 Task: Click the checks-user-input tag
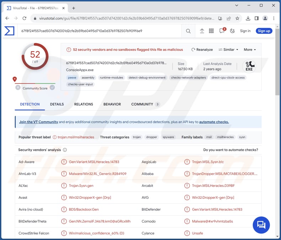pos(80,84)
